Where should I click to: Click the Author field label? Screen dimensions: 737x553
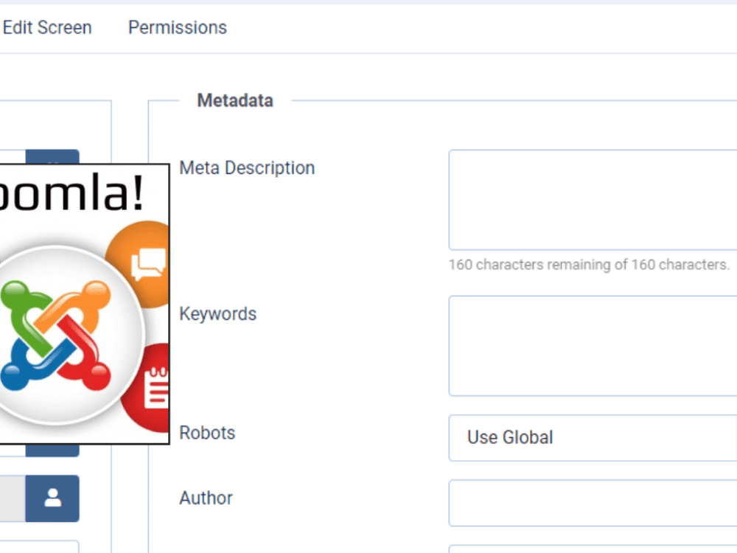pyautogui.click(x=206, y=498)
